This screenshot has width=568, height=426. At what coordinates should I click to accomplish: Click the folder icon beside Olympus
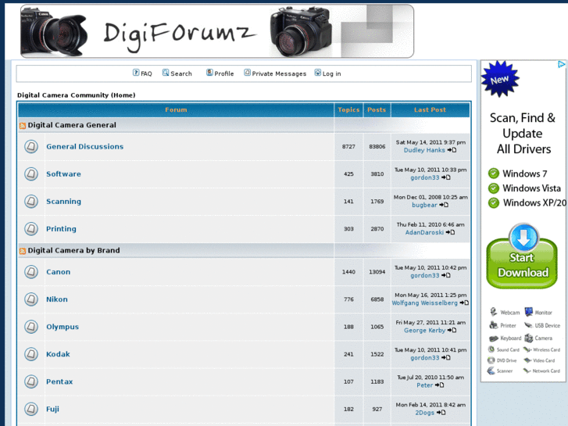click(31, 327)
